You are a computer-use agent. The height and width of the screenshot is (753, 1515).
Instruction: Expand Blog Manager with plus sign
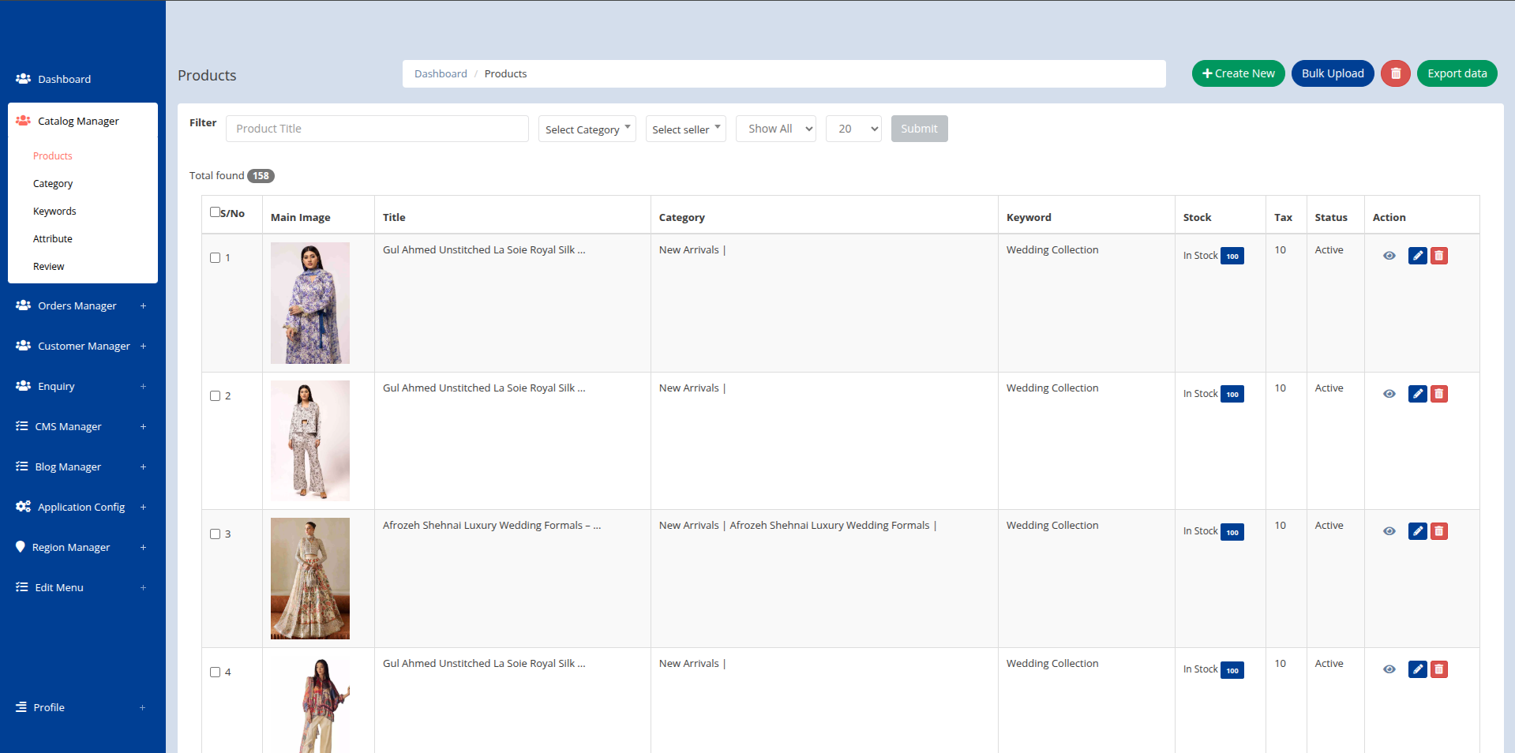tap(143, 466)
